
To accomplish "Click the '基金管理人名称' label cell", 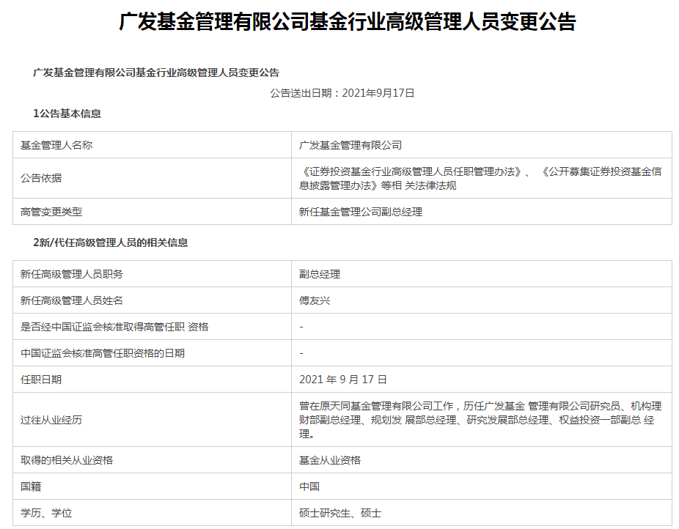I will pos(56,145).
